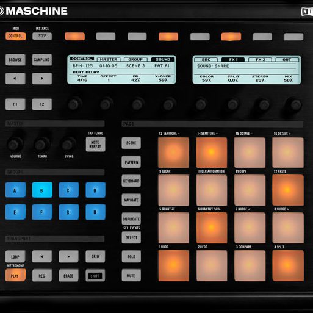Toggle the Mute button
This screenshot has width=313, height=313.
[131, 275]
